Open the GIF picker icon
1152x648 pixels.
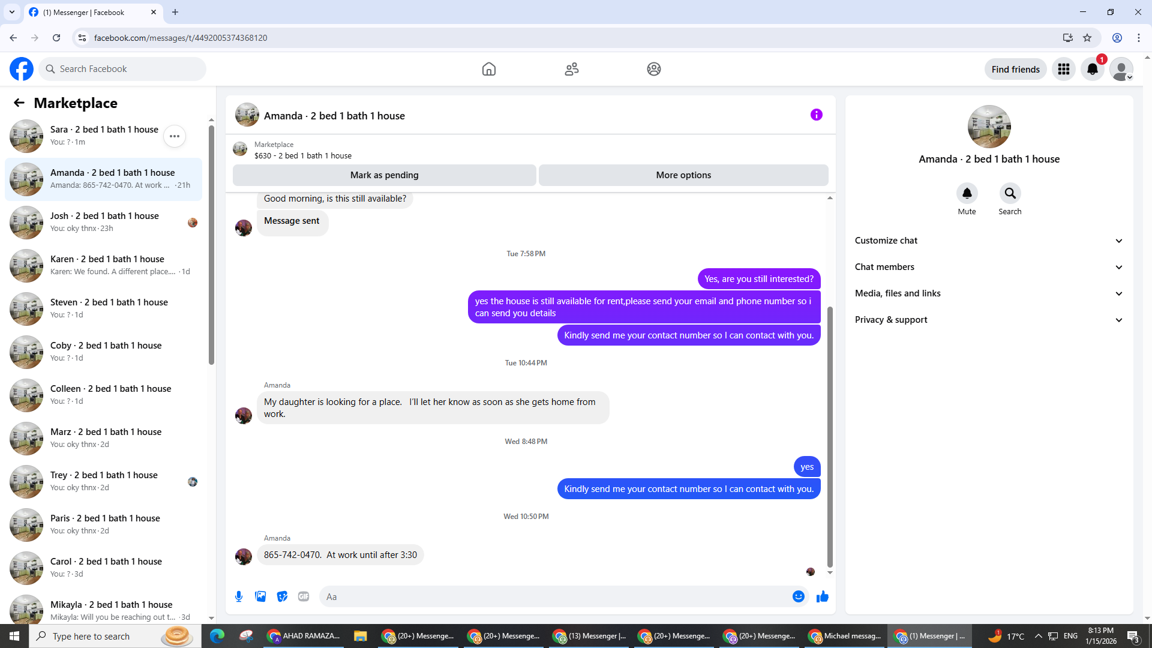pyautogui.click(x=304, y=596)
